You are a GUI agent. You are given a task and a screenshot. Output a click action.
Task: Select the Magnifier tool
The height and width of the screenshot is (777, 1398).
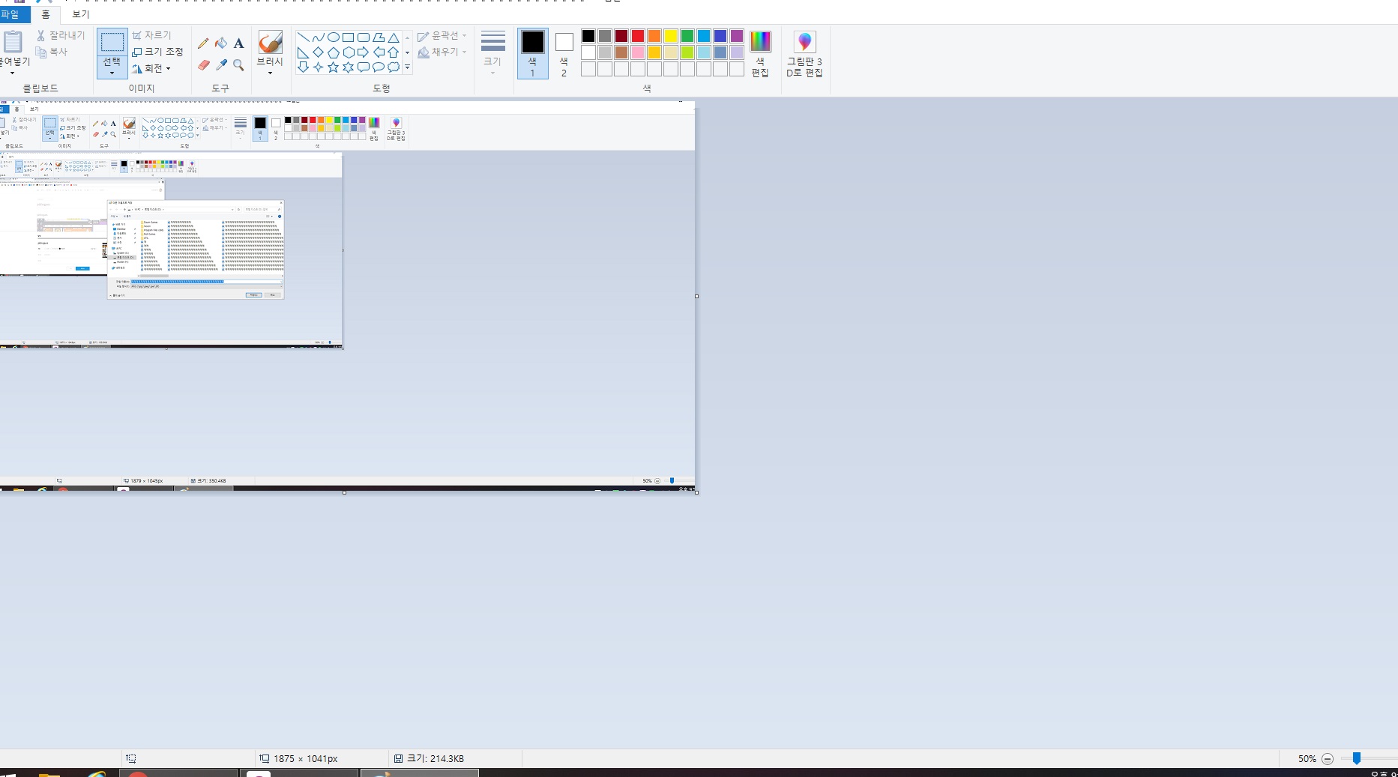tap(238, 65)
